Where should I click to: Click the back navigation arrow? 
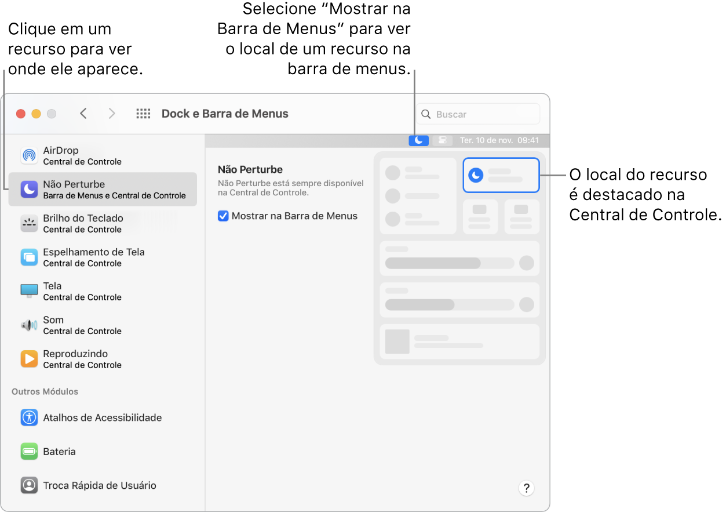[x=83, y=114]
